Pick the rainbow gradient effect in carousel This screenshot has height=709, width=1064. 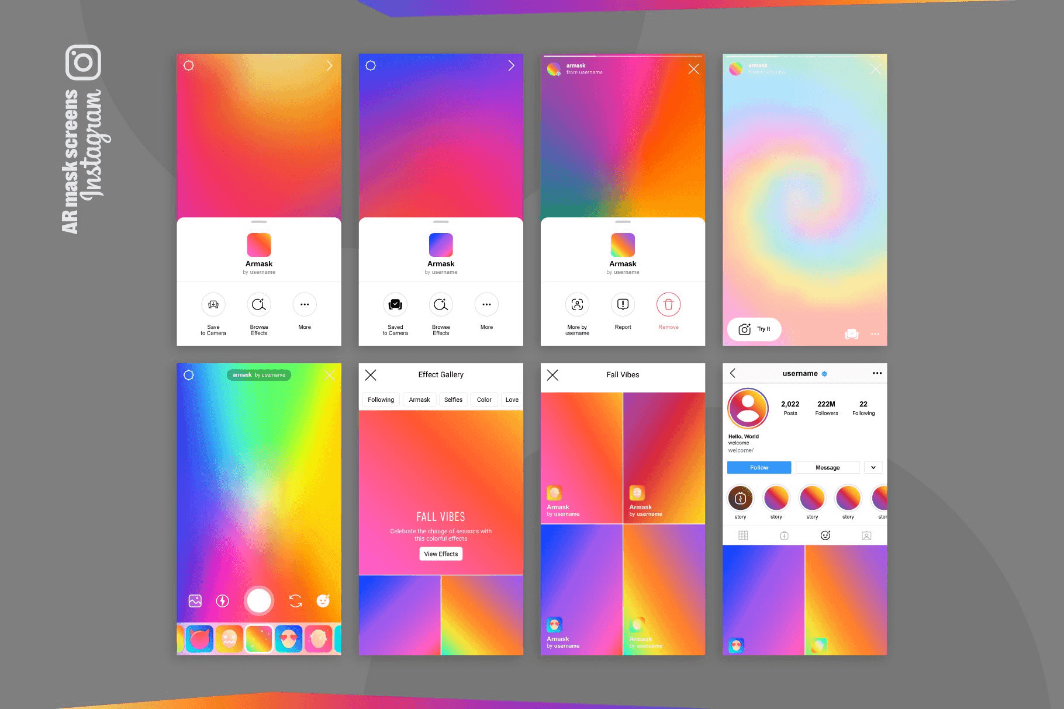(259, 639)
